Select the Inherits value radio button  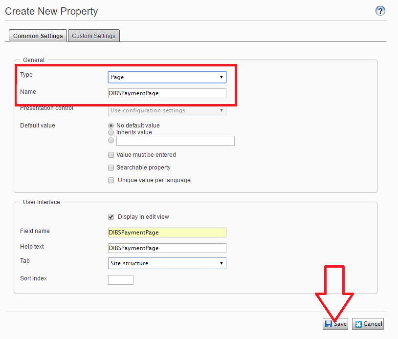[111, 132]
